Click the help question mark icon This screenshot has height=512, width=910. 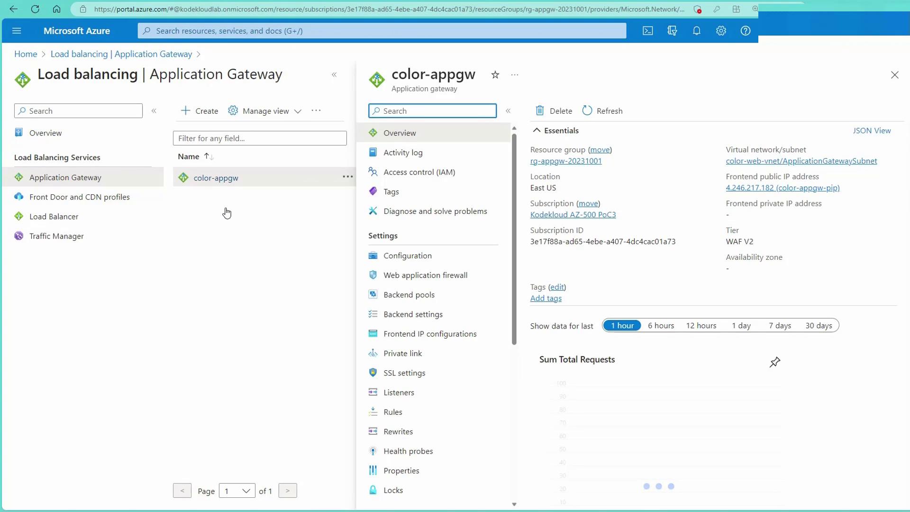745,31
